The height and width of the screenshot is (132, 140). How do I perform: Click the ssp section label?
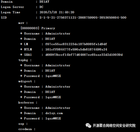click(x=23, y=124)
